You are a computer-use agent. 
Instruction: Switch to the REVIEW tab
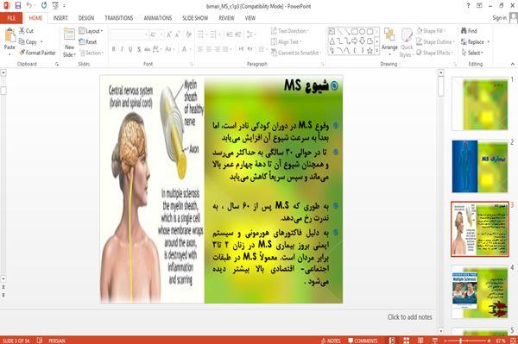pyautogui.click(x=226, y=18)
